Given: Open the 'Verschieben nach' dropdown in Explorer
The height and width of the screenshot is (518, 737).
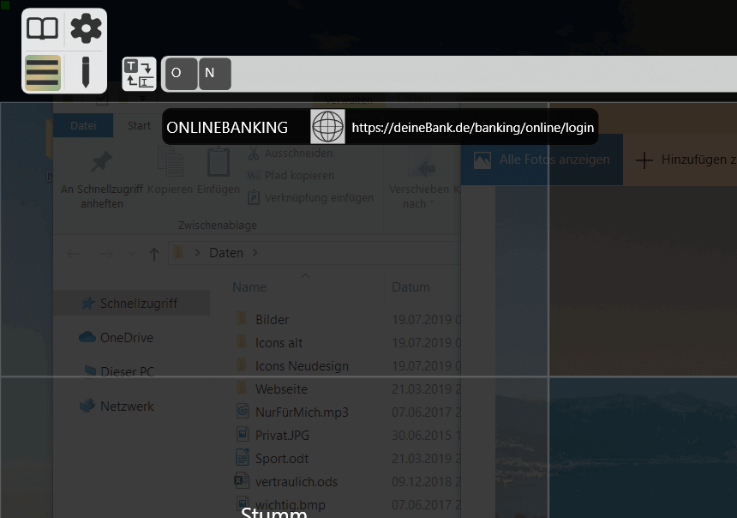Looking at the screenshot, I should coord(431,203).
